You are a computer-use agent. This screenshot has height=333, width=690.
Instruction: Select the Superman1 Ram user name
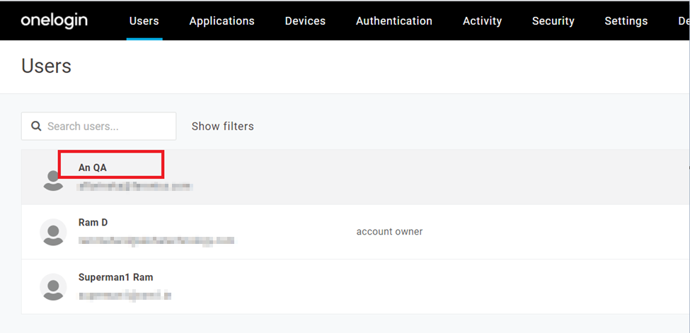pos(115,277)
